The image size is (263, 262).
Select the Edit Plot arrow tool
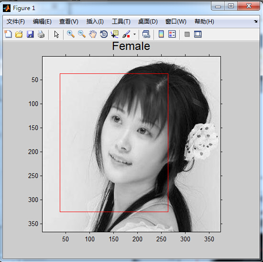coord(56,35)
